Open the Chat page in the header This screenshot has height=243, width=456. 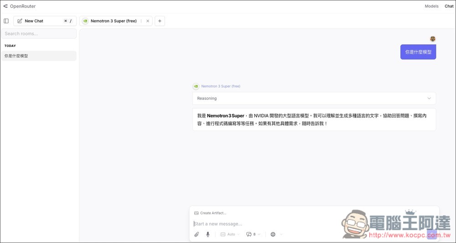click(449, 6)
